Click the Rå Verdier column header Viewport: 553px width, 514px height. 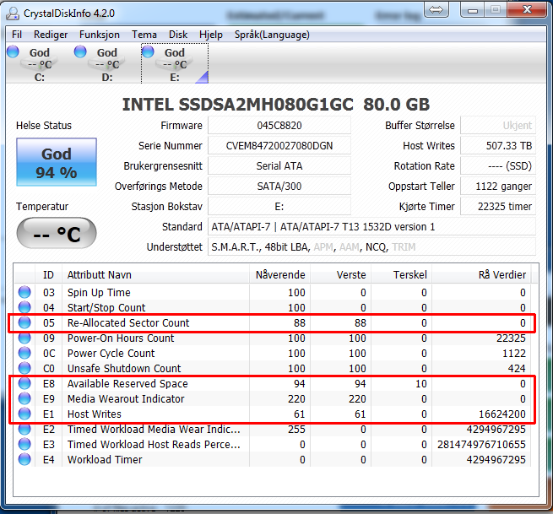(481, 274)
